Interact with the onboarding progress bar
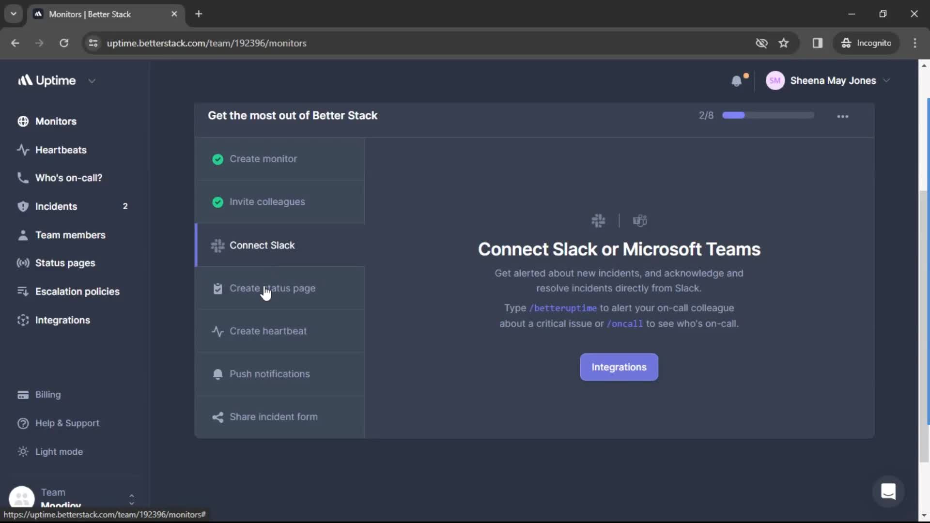 click(766, 116)
